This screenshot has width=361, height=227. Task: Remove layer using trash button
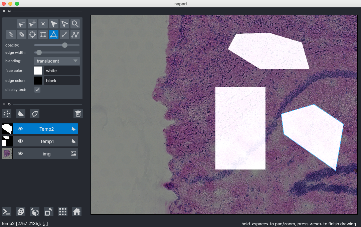coord(78,114)
